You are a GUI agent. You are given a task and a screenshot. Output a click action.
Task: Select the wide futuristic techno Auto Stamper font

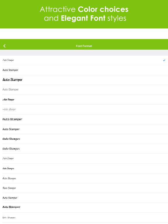click(84, 119)
